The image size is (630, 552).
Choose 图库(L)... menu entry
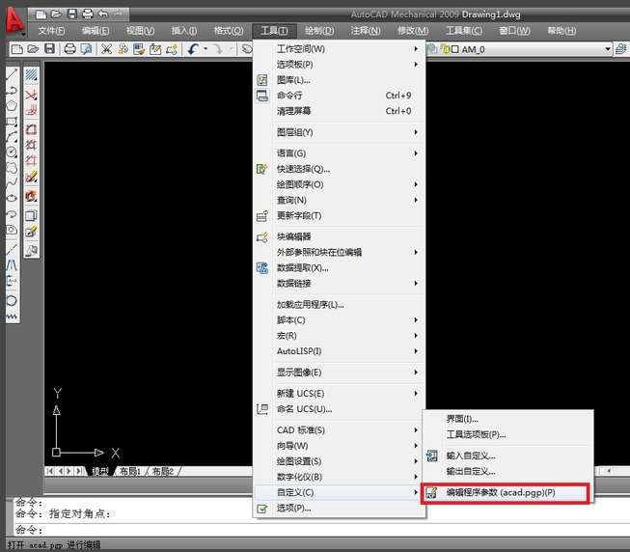(340, 80)
